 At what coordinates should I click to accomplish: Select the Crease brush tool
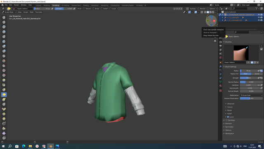point(4,56)
